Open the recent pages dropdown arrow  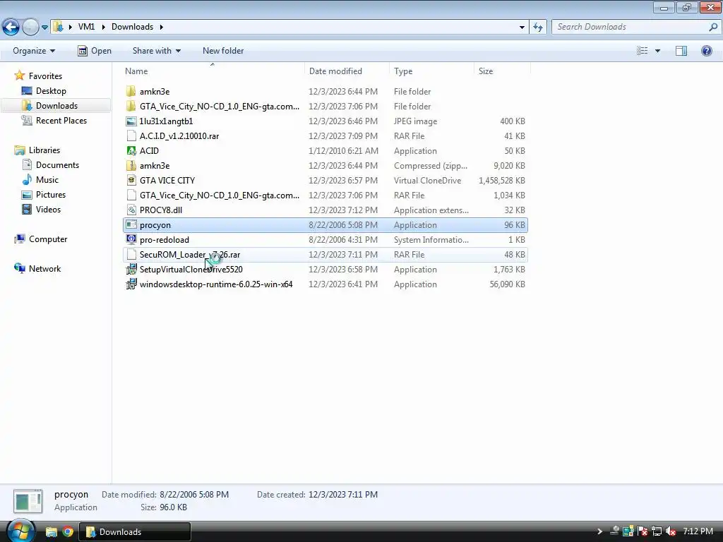44,28
